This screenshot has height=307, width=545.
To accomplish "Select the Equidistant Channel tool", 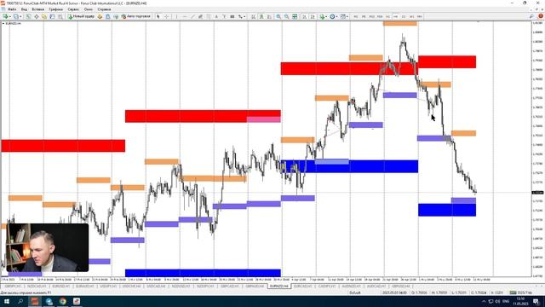I will 200,16.
